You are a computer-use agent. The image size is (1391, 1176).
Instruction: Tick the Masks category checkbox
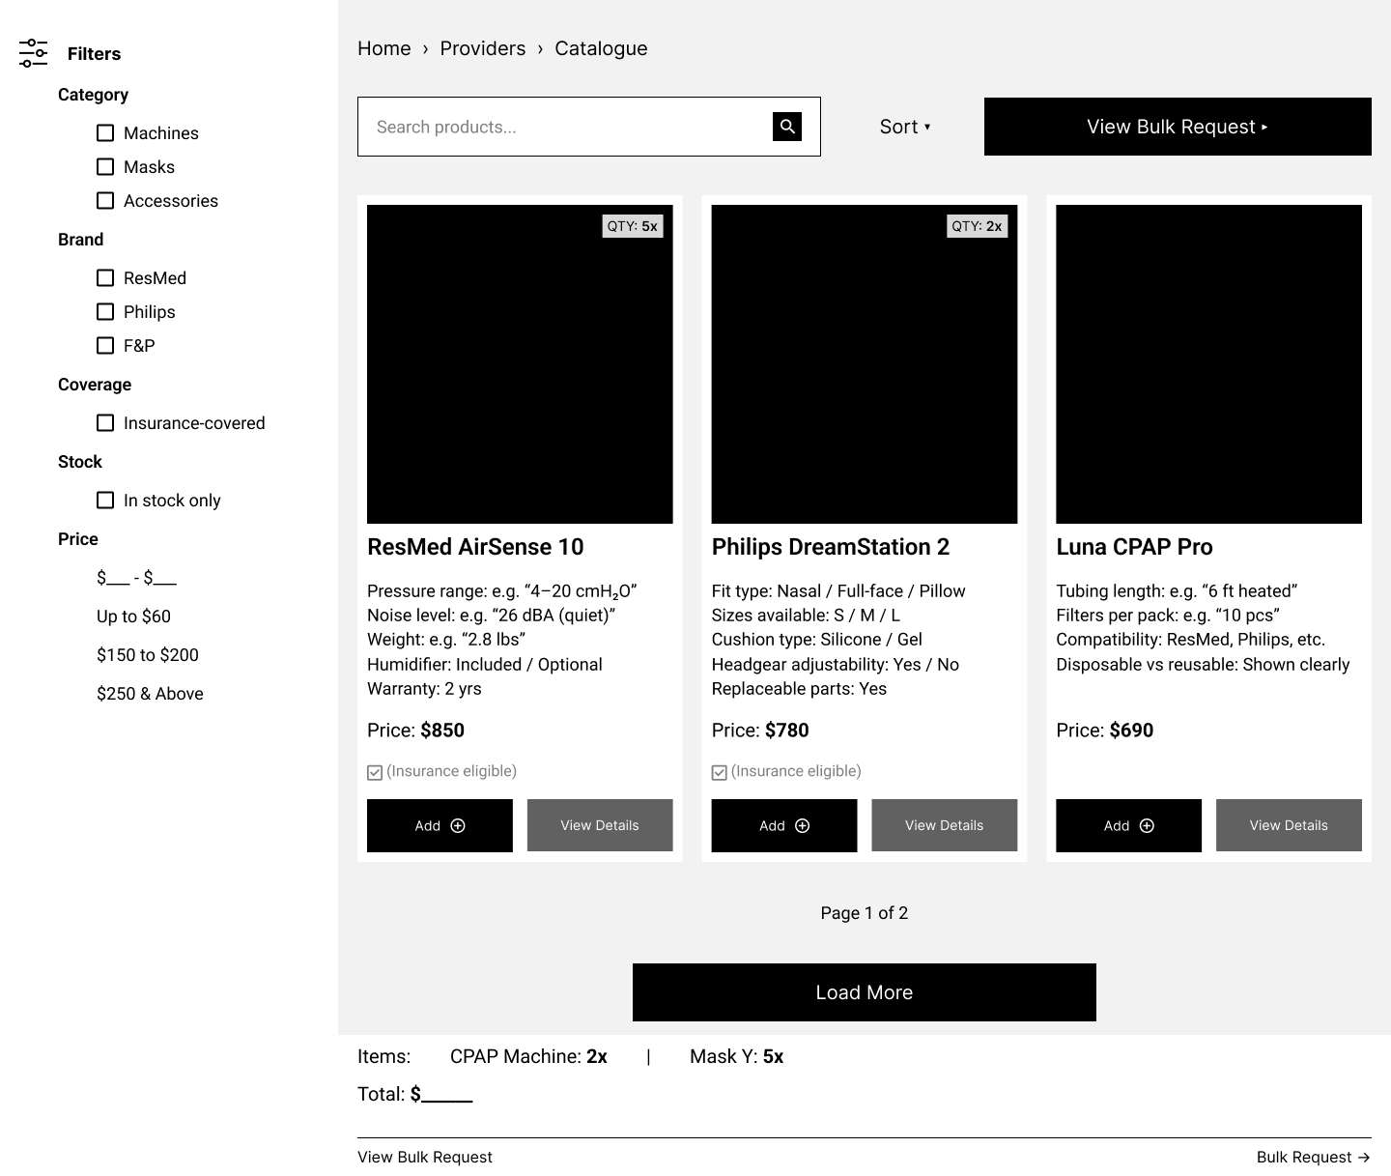105,167
